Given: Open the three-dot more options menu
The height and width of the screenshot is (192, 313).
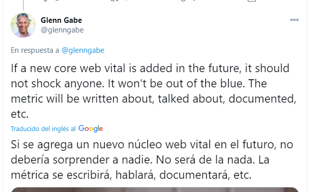Looking at the screenshot, I should pos(294,20).
